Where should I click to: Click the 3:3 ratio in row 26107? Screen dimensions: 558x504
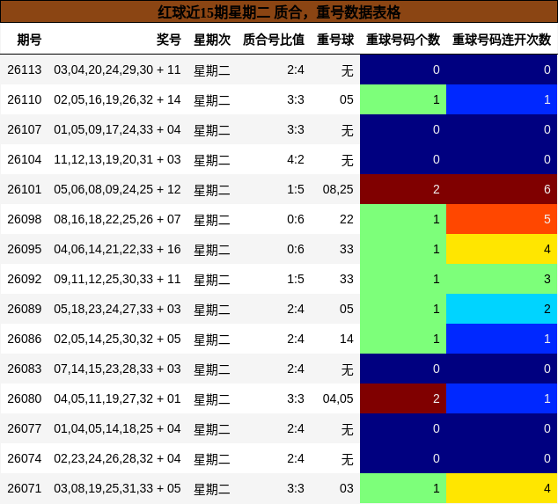click(296, 129)
